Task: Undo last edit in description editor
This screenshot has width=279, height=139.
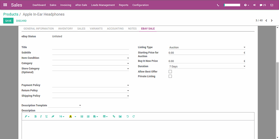Action: (x=128, y=116)
